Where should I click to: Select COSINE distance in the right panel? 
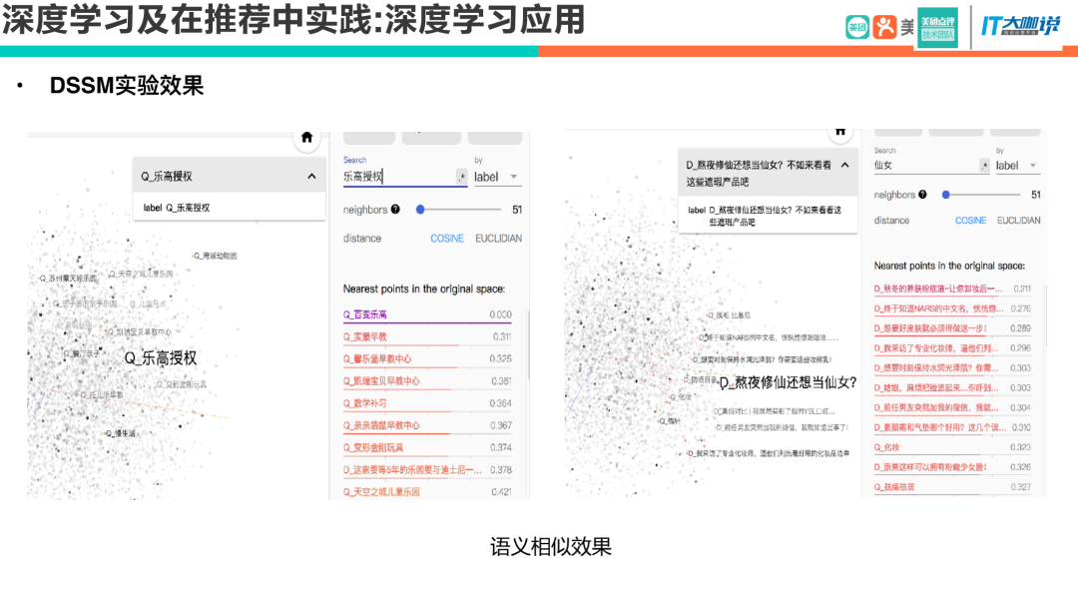[971, 219]
